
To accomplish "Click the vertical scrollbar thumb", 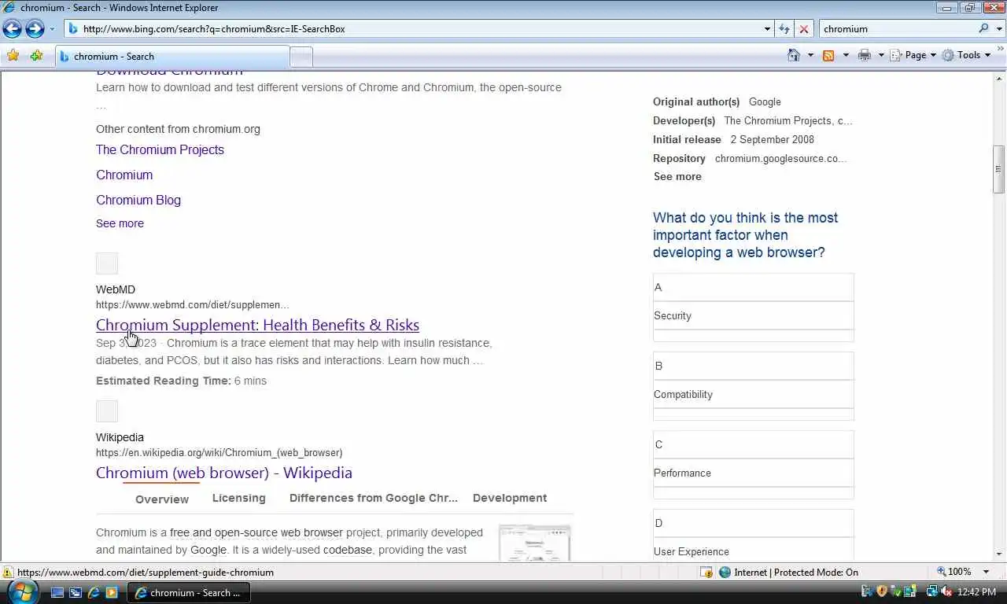I will tap(999, 169).
